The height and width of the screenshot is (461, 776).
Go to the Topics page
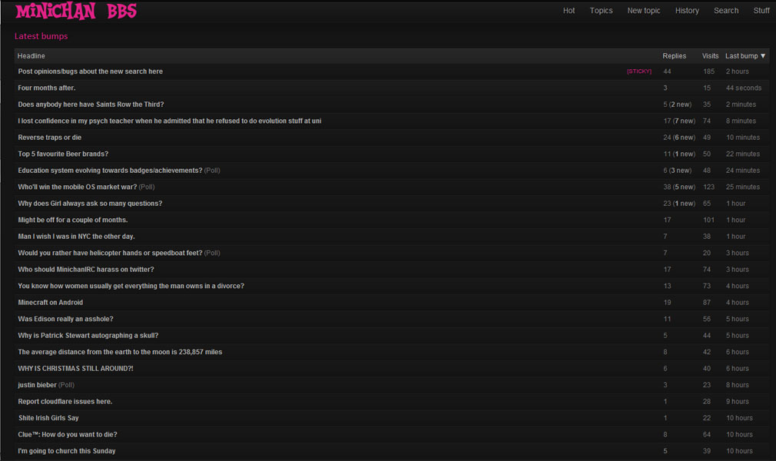click(601, 11)
